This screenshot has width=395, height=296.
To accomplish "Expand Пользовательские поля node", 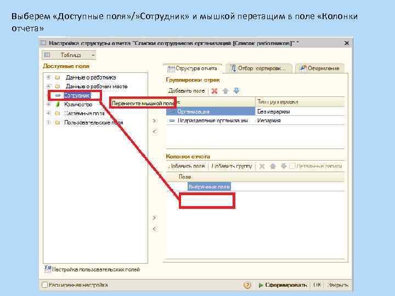I will pyautogui.click(x=49, y=122).
